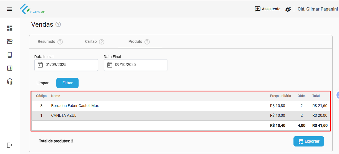Export the table with Exportar button
This screenshot has width=339, height=154.
[308, 141]
